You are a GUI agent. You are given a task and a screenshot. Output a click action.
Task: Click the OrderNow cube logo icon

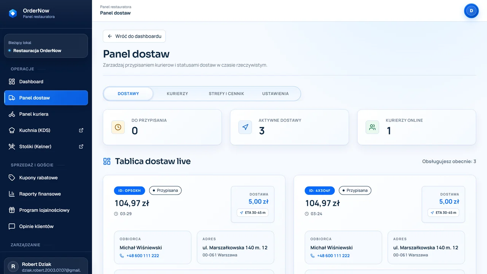(13, 13)
